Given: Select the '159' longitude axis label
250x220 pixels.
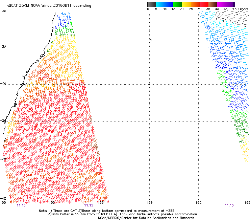Looking at the screenshot, I should pyautogui.click(x=150, y=203).
